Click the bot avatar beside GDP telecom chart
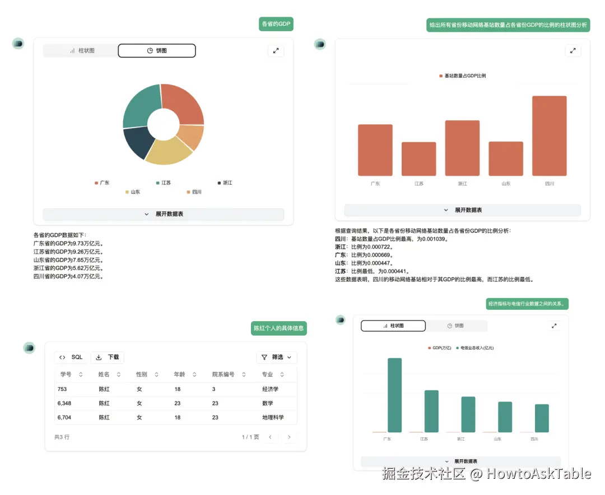The width and height of the screenshot is (605, 495). pos(341,319)
